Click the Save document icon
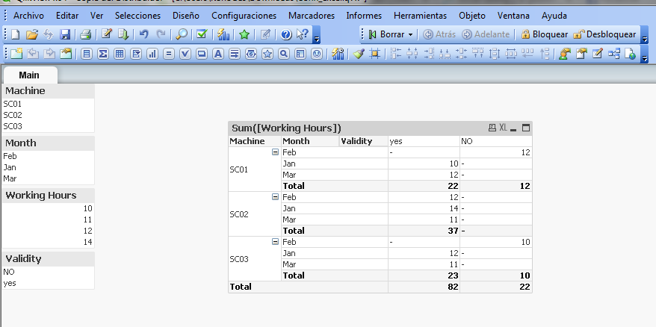656x327 pixels. coord(65,34)
